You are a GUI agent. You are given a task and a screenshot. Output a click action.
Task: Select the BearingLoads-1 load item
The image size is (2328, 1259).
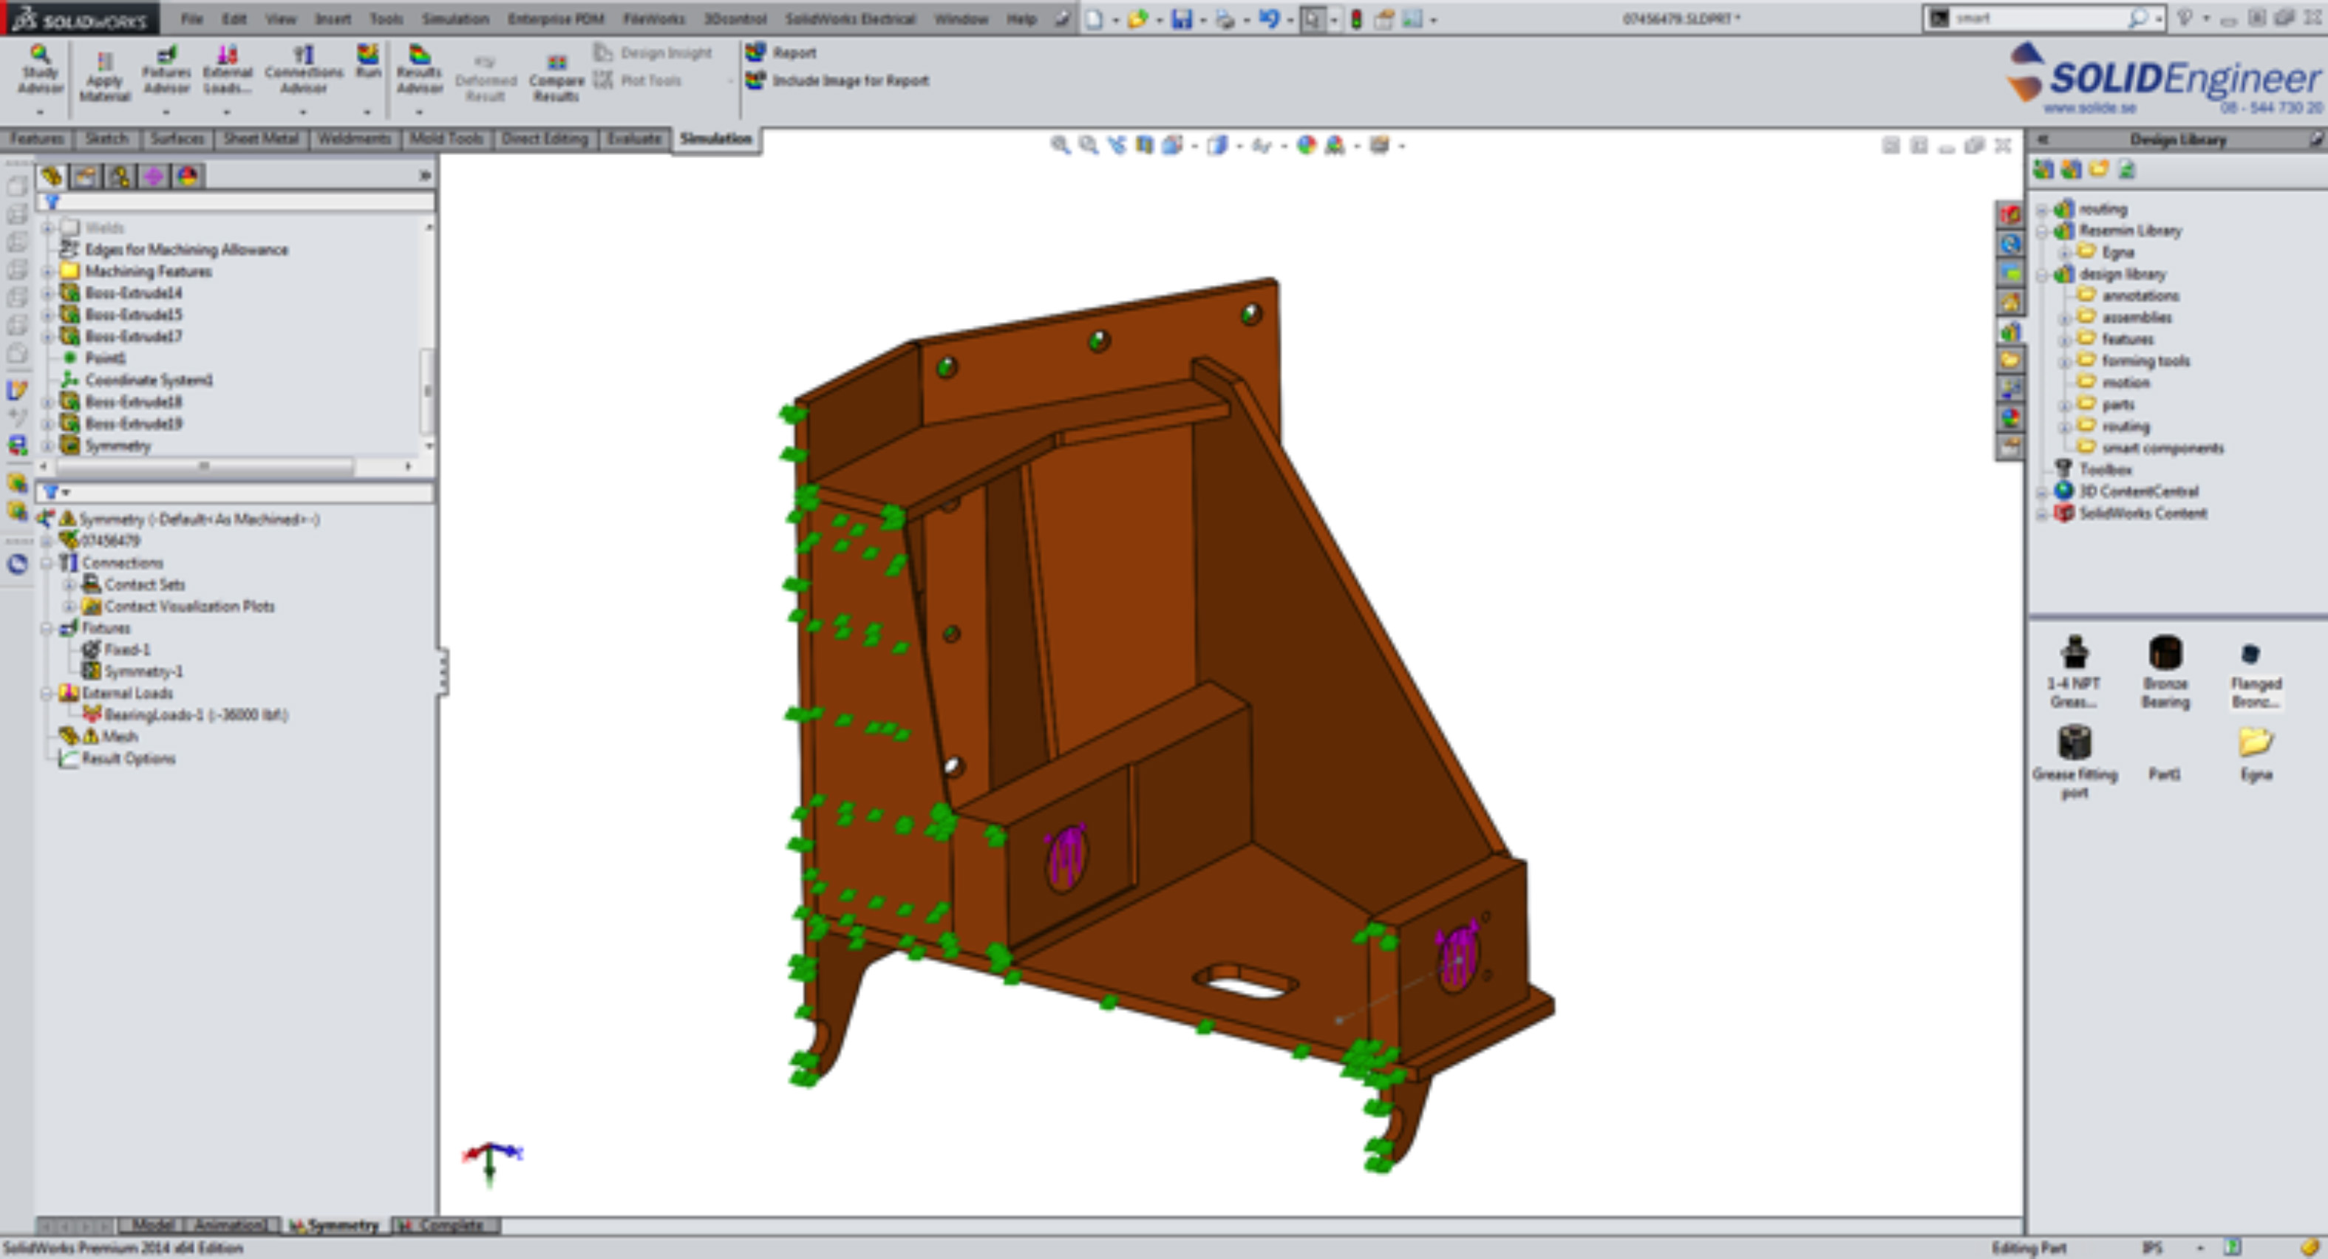pyautogui.click(x=194, y=715)
